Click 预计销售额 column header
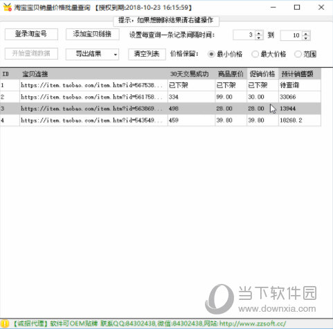This screenshot has width=333, height=329. [300, 74]
